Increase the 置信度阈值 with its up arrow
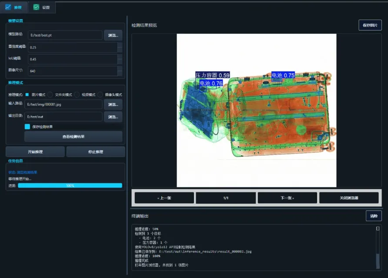The width and height of the screenshot is (388, 278). coord(120,45)
